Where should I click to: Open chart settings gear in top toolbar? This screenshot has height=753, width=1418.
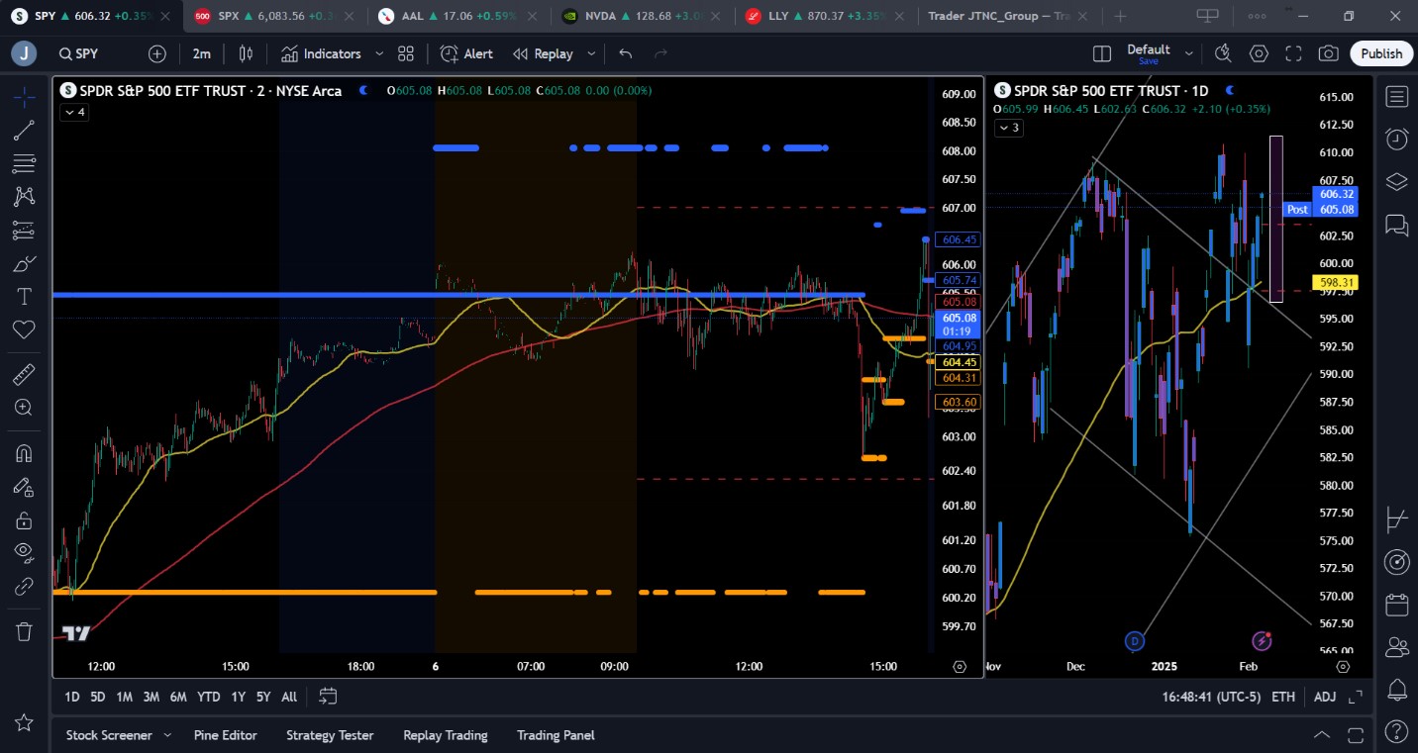click(1259, 53)
